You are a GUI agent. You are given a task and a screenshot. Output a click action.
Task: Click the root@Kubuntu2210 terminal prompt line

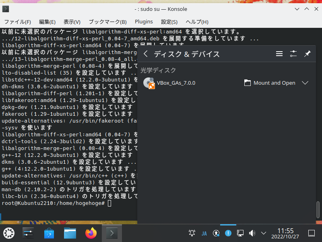(56, 203)
